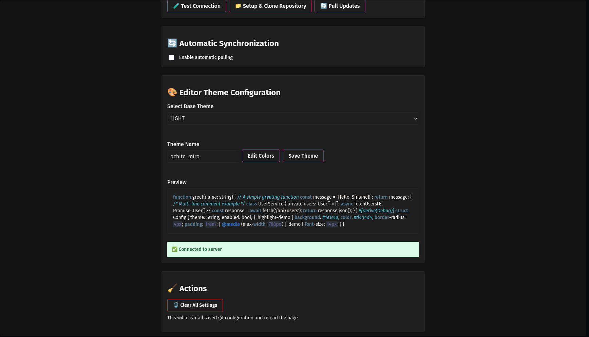The height and width of the screenshot is (337, 589).
Task: Click the folder icon on Setup & Clone Repository
Action: pos(238,6)
